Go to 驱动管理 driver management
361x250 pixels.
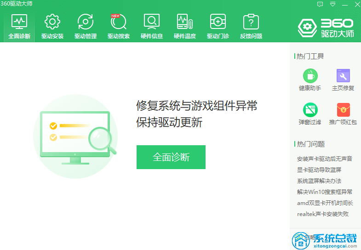tap(86, 26)
